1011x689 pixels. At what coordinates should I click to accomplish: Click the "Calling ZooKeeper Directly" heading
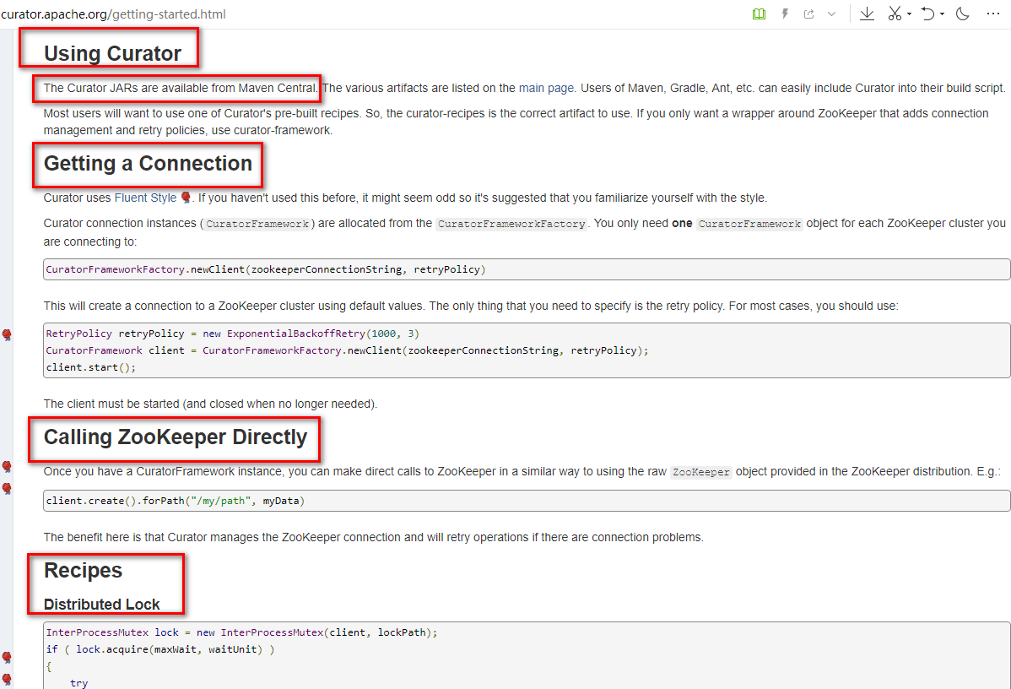[x=176, y=437]
